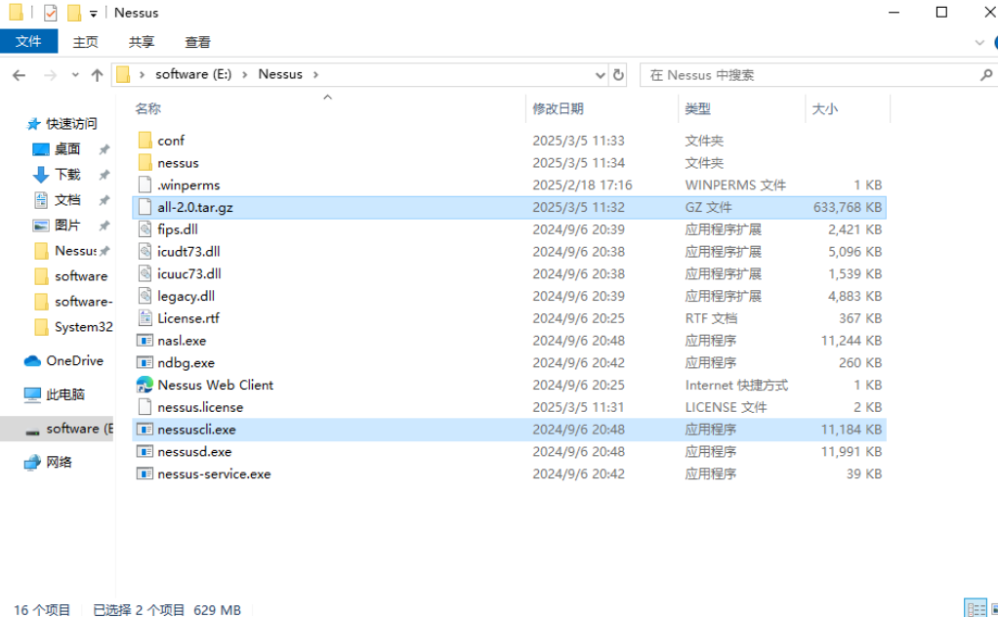The image size is (998, 618).
Task: Select the License.rtf document icon
Action: pos(146,318)
